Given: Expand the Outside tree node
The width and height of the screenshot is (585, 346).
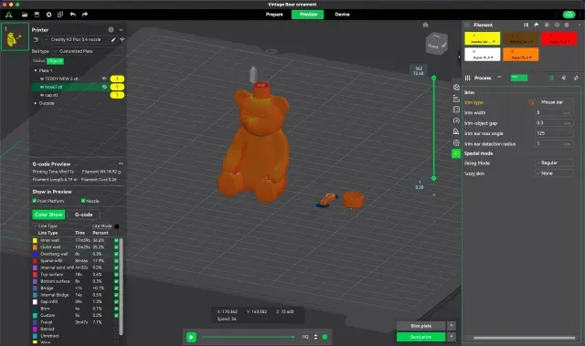Looking at the screenshot, I should tap(36, 103).
